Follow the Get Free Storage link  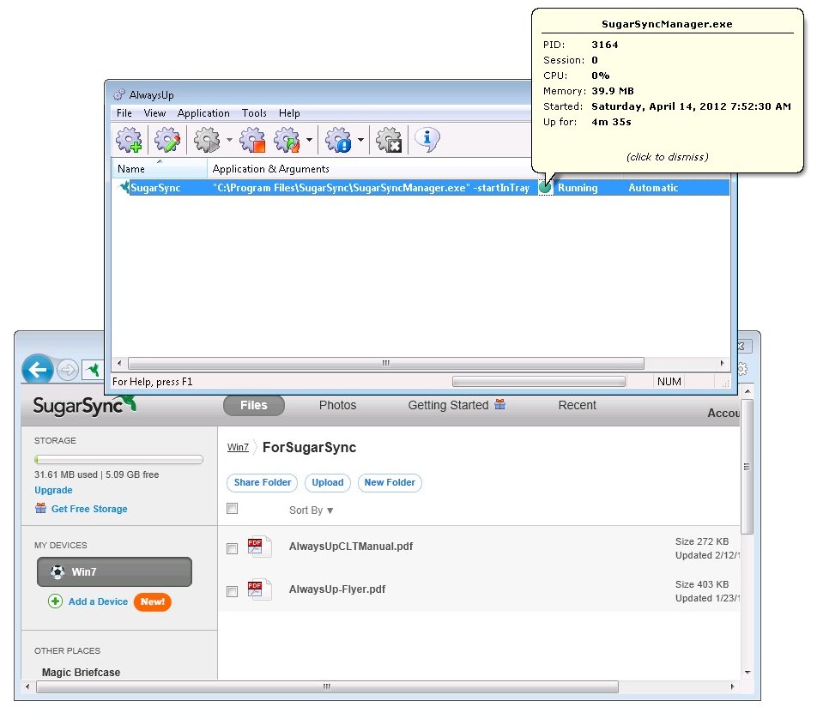(89, 509)
